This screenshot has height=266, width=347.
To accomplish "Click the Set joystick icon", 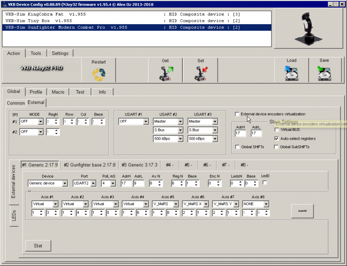I will 201,74.
